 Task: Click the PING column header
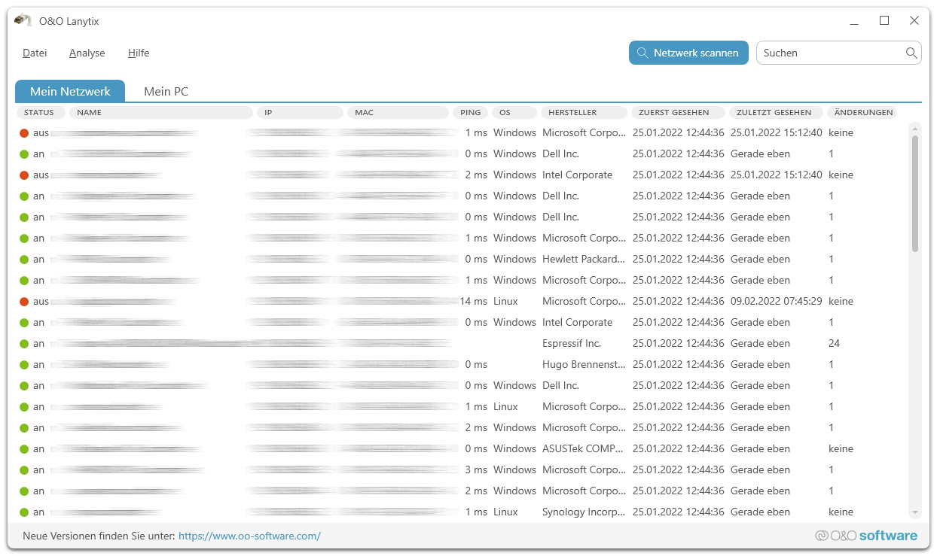pos(471,113)
